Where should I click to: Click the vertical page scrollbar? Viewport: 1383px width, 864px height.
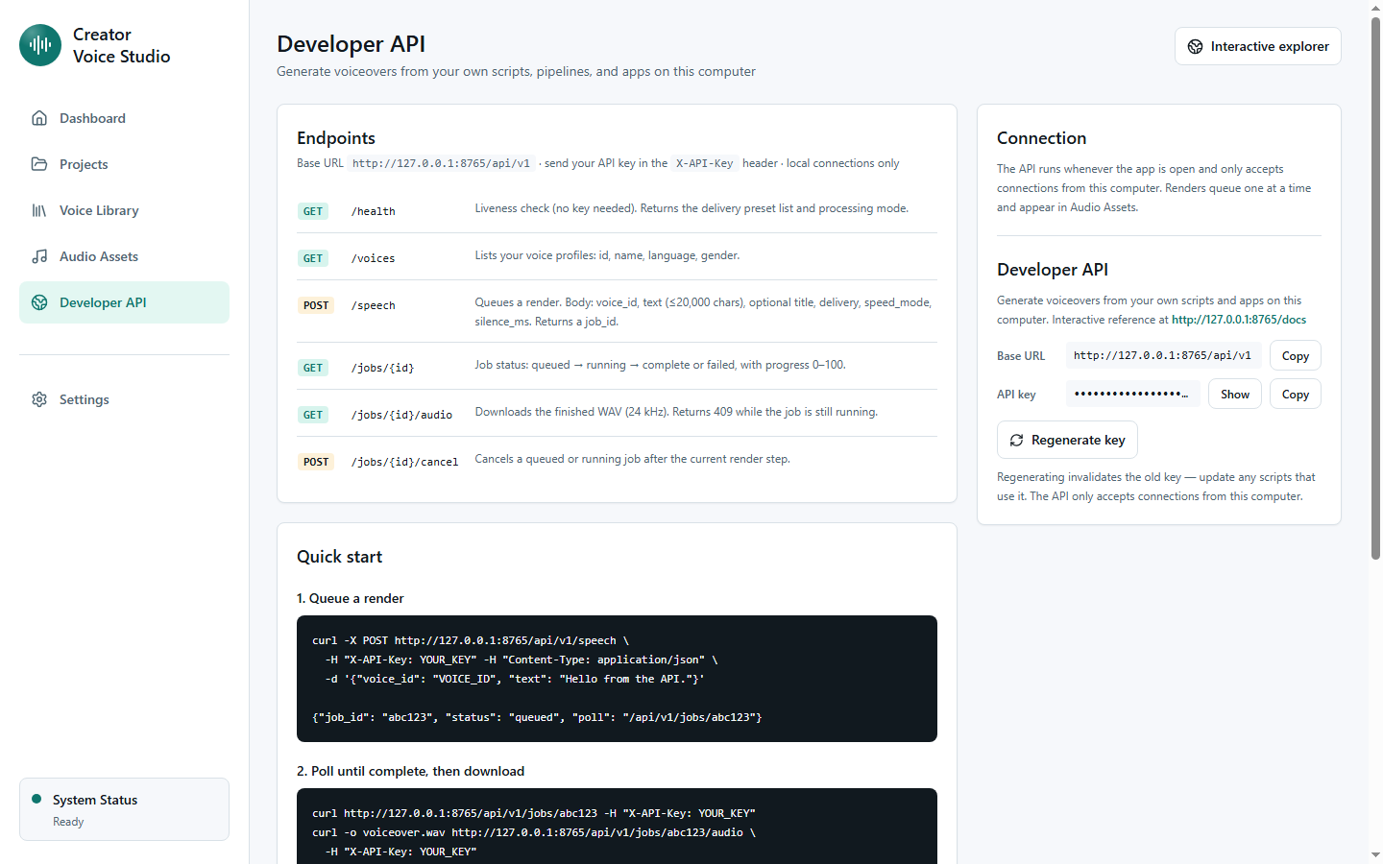[1375, 288]
